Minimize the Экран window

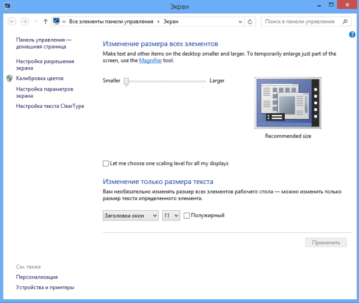(319, 5)
